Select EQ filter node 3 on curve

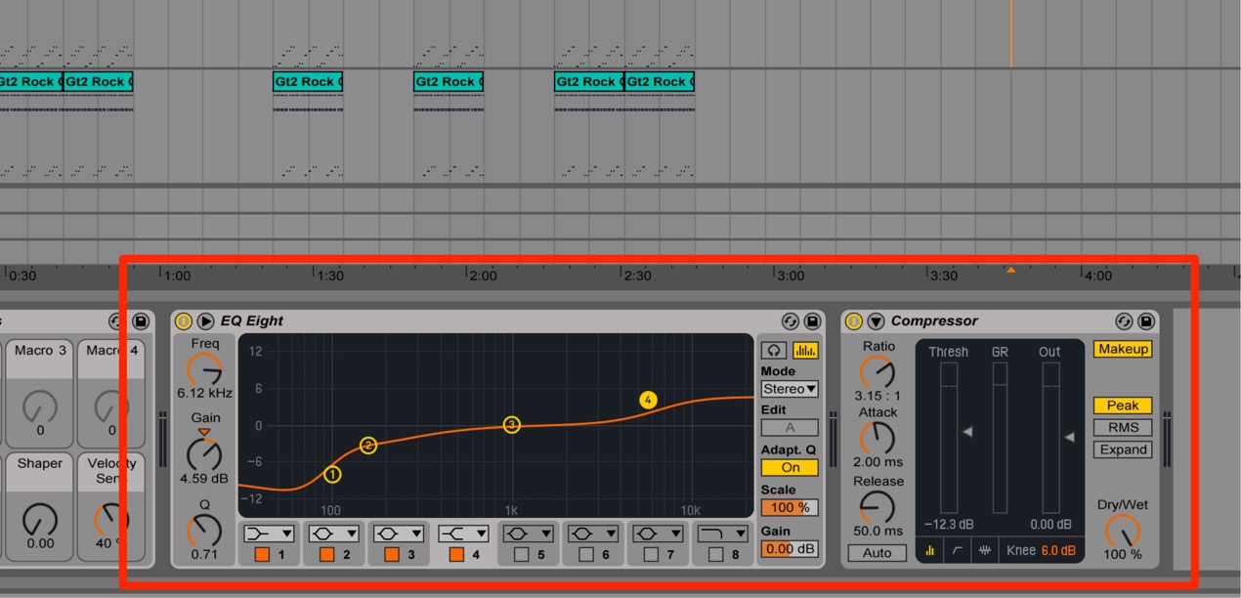pos(511,424)
